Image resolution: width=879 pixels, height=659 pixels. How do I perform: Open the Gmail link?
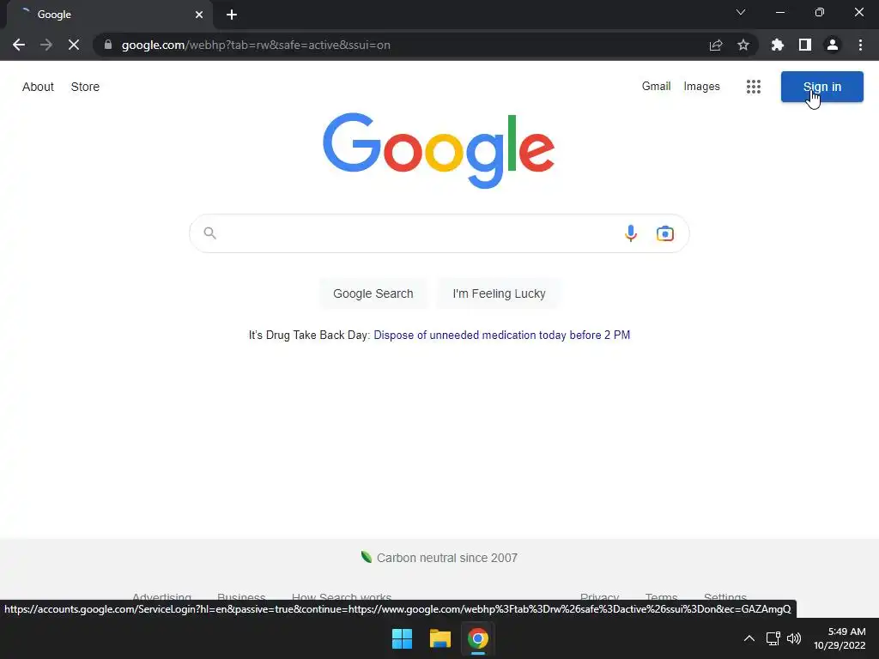(x=656, y=87)
